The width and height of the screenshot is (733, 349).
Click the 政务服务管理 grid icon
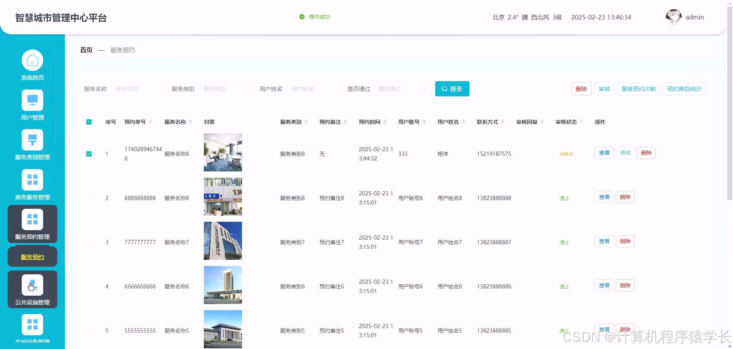32,179
